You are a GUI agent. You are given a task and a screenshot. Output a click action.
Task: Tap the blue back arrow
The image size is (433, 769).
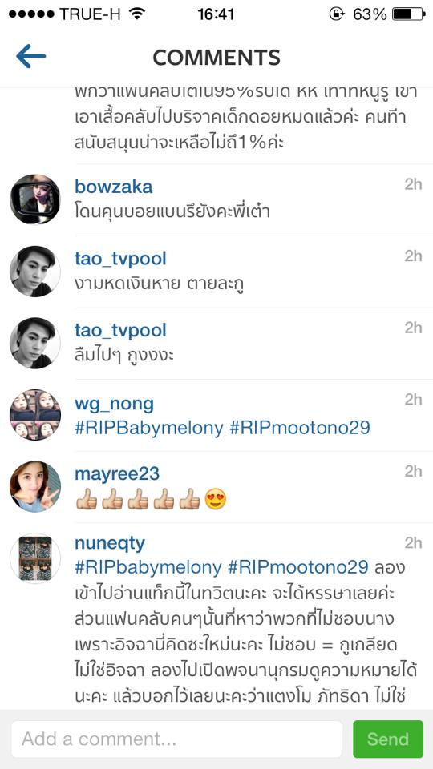coord(30,56)
